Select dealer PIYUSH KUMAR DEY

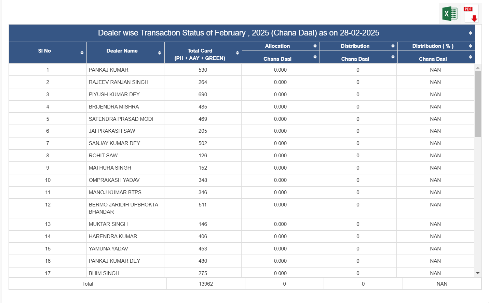pyautogui.click(x=114, y=95)
